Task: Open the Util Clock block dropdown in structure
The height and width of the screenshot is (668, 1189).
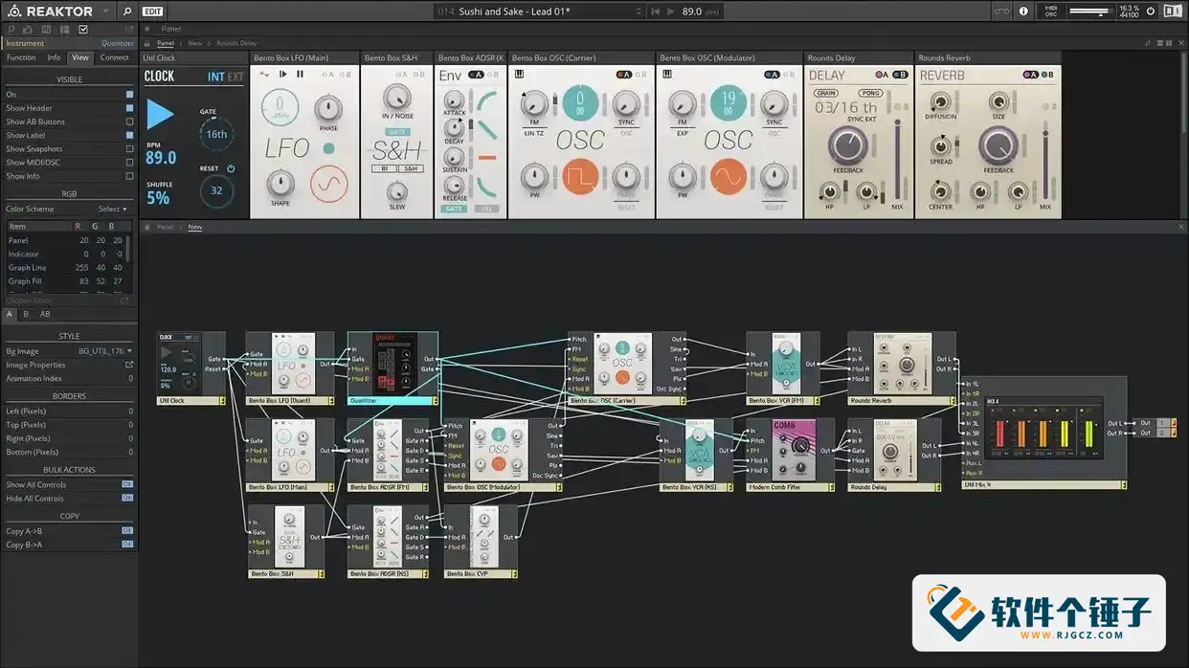Action: (x=222, y=401)
